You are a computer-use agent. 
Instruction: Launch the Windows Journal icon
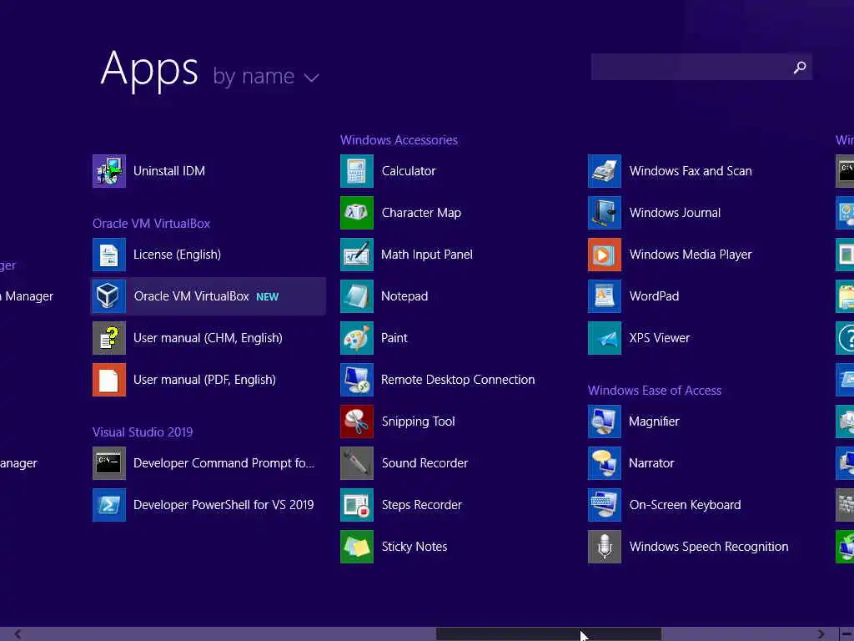(x=605, y=213)
